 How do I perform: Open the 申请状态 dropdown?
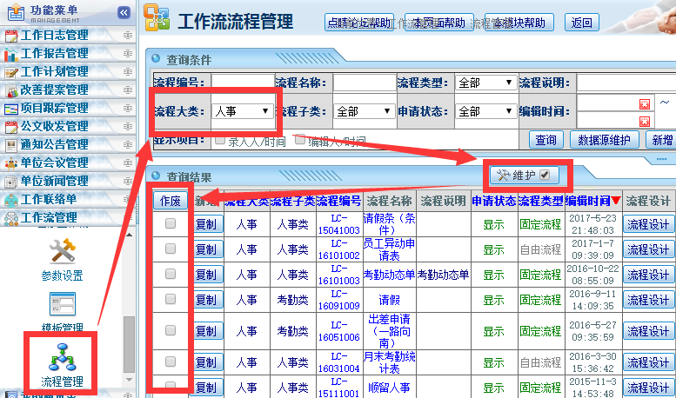click(485, 111)
